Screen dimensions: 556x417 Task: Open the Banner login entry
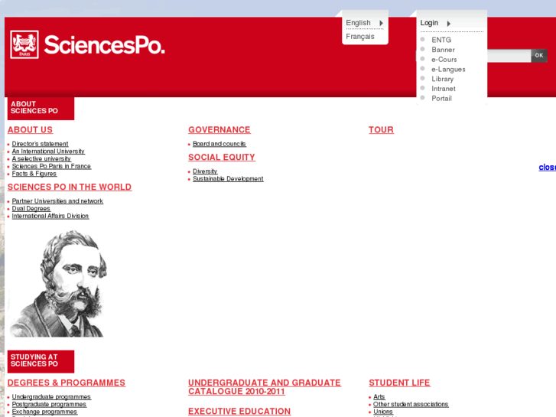[443, 50]
